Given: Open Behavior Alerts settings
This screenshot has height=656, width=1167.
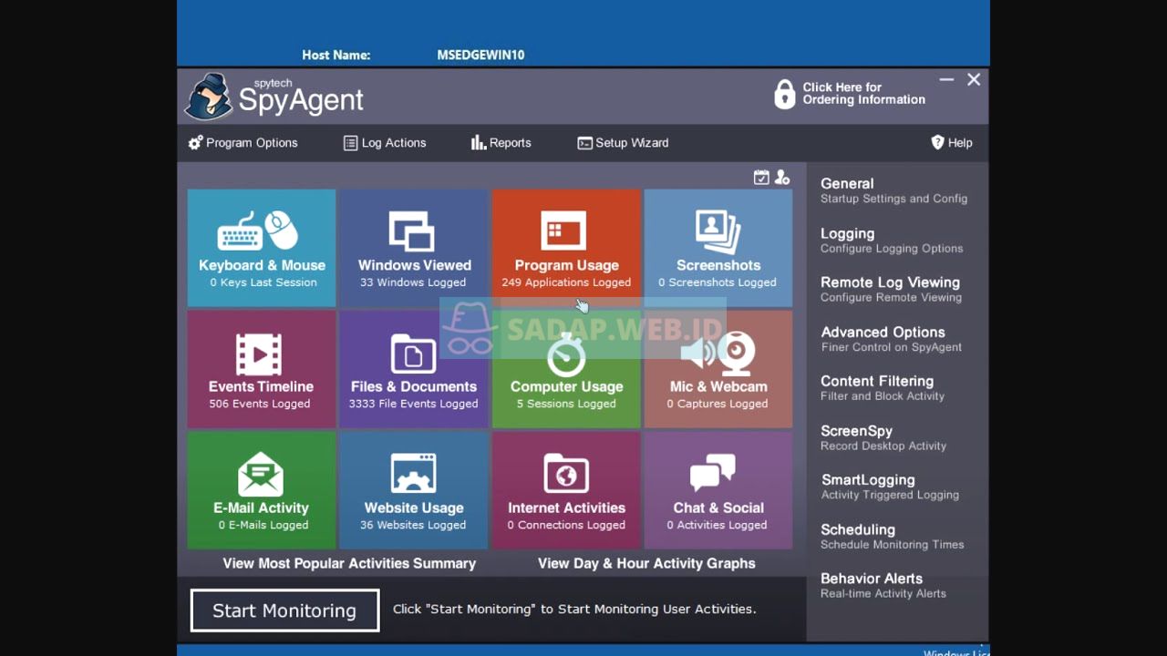Looking at the screenshot, I should (x=883, y=586).
